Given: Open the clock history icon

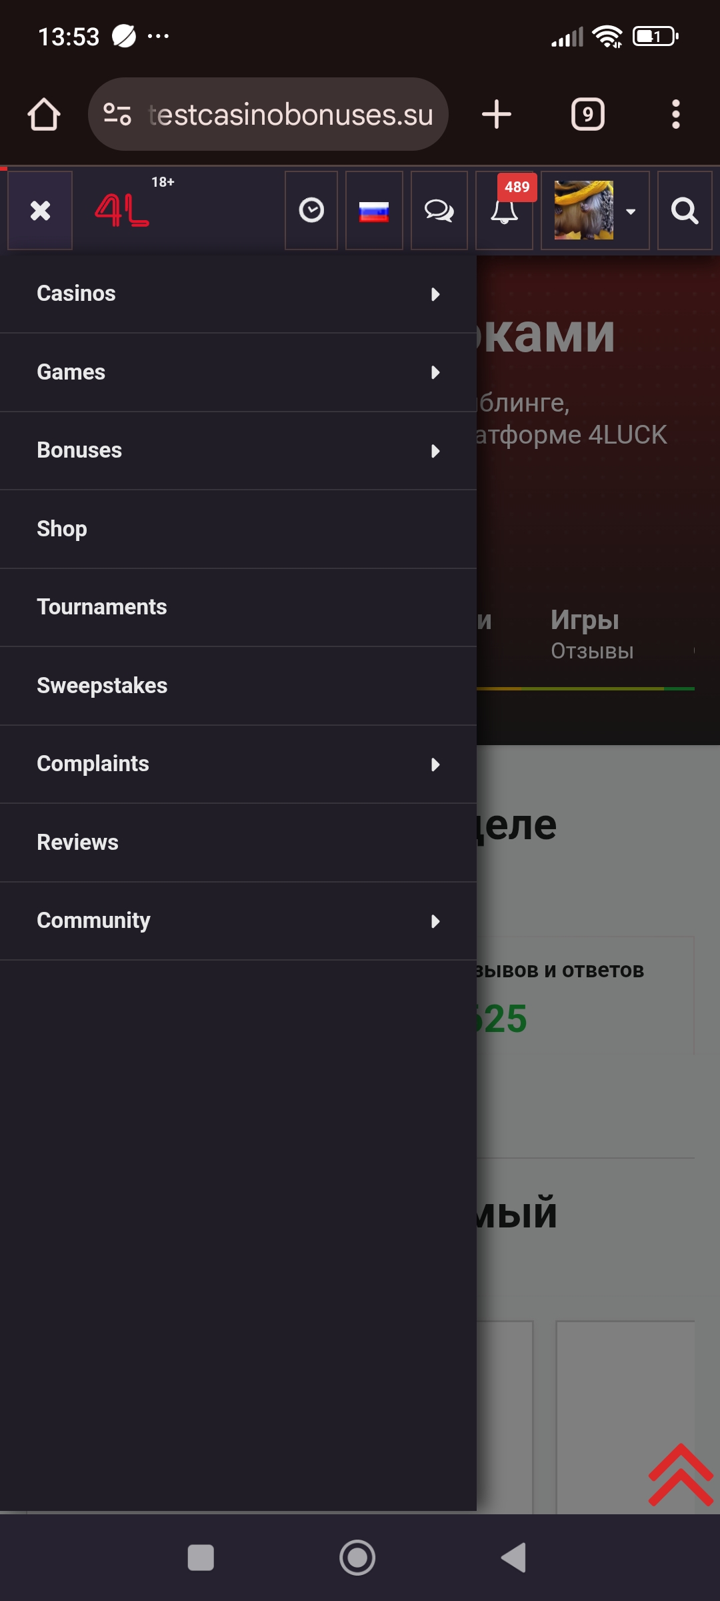Looking at the screenshot, I should [x=311, y=211].
